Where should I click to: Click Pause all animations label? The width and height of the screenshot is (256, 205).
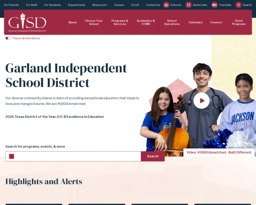pyautogui.click(x=26, y=38)
